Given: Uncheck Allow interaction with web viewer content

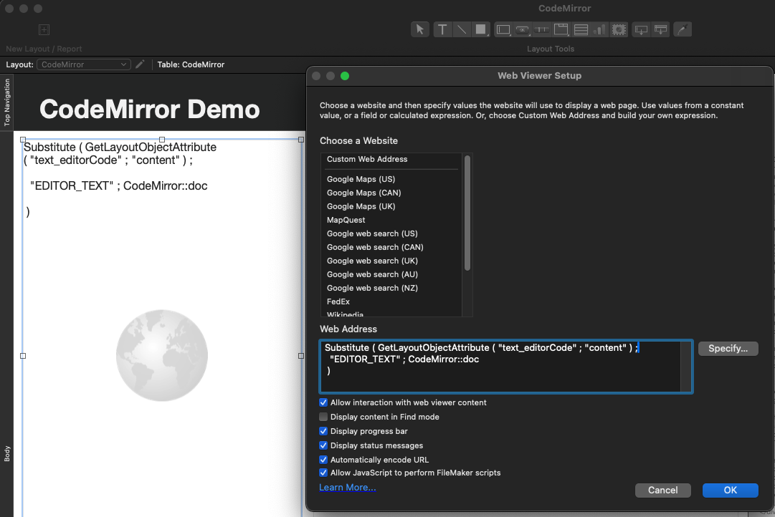Looking at the screenshot, I should click(323, 402).
